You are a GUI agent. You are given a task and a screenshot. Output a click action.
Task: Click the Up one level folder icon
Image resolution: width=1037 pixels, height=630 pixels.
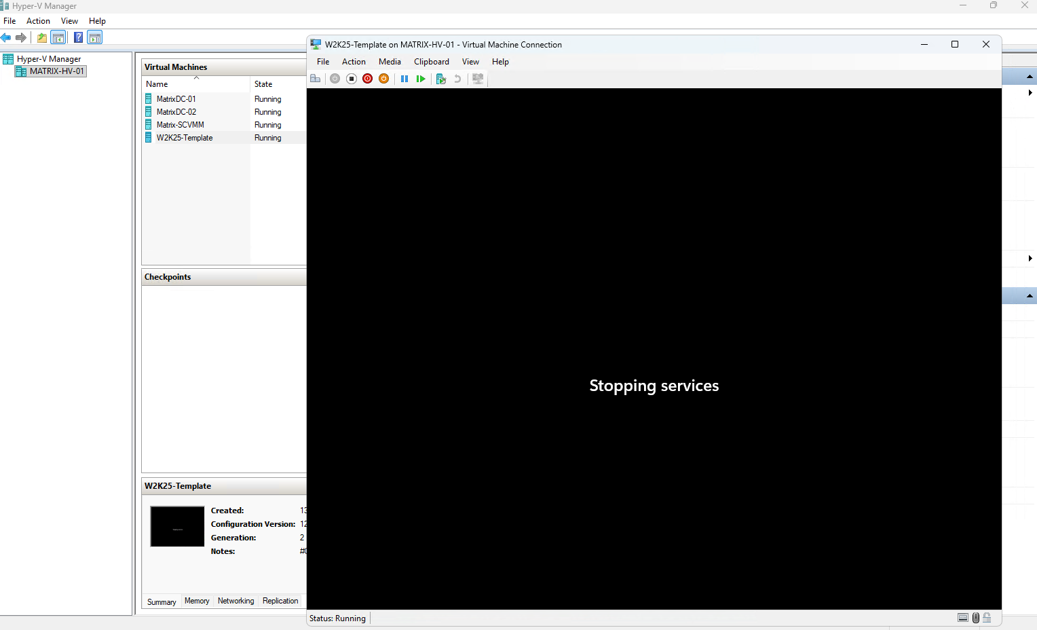tap(42, 38)
